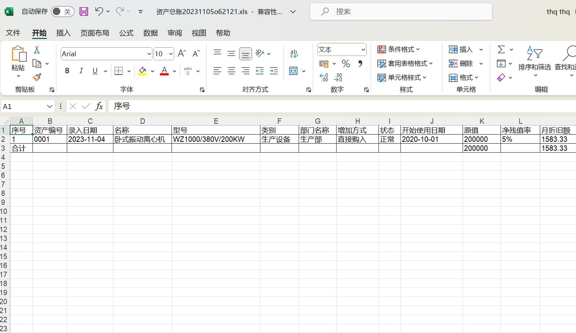Click the search box at the top
The image size is (576, 333).
tap(401, 12)
